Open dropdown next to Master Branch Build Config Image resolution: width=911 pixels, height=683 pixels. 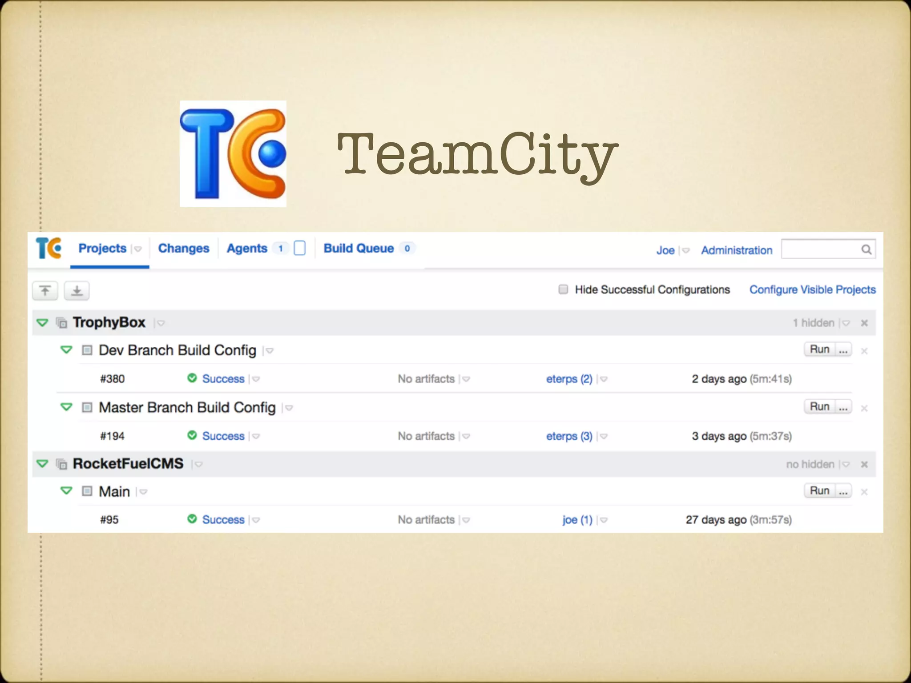tap(289, 408)
